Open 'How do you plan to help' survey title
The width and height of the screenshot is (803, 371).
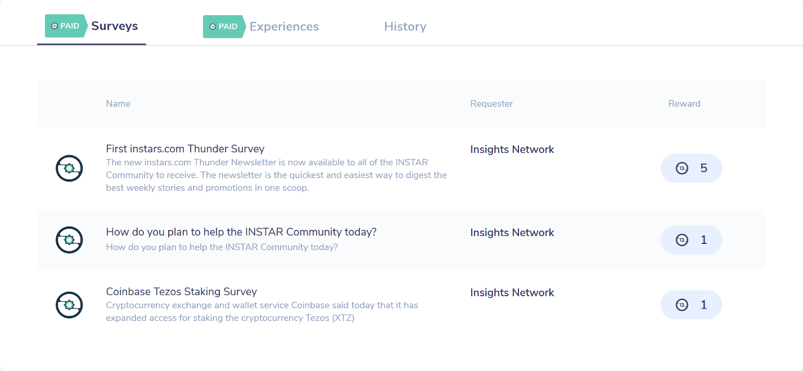coord(241,232)
